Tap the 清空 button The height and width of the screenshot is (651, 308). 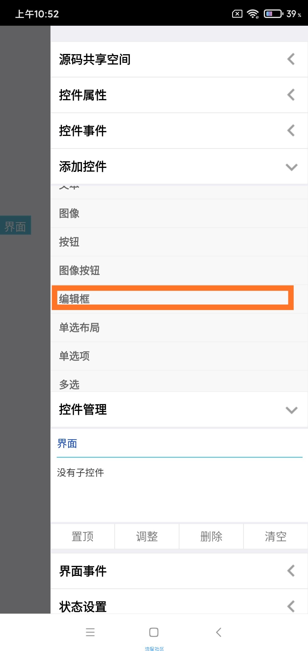(275, 536)
